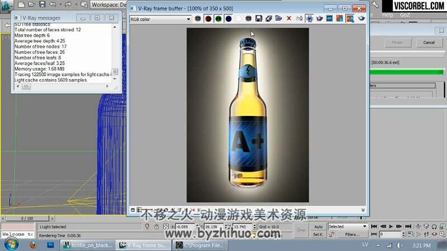This screenshot has width=447, height=251.
Task: Click time slider previous frame arrow
Action: tap(3, 219)
